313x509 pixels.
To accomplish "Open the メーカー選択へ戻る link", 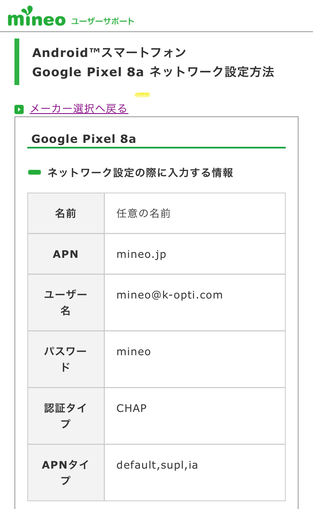I will pyautogui.click(x=79, y=109).
